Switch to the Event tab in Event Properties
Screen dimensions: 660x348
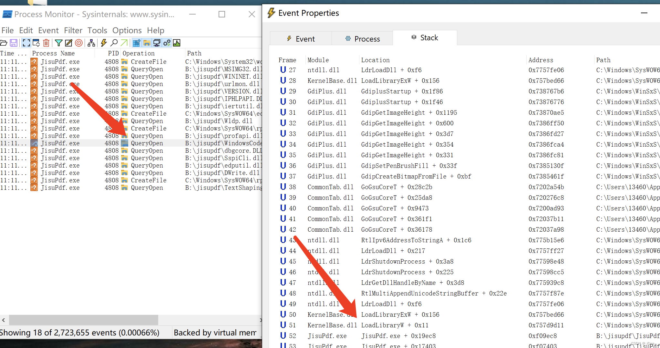(x=301, y=39)
